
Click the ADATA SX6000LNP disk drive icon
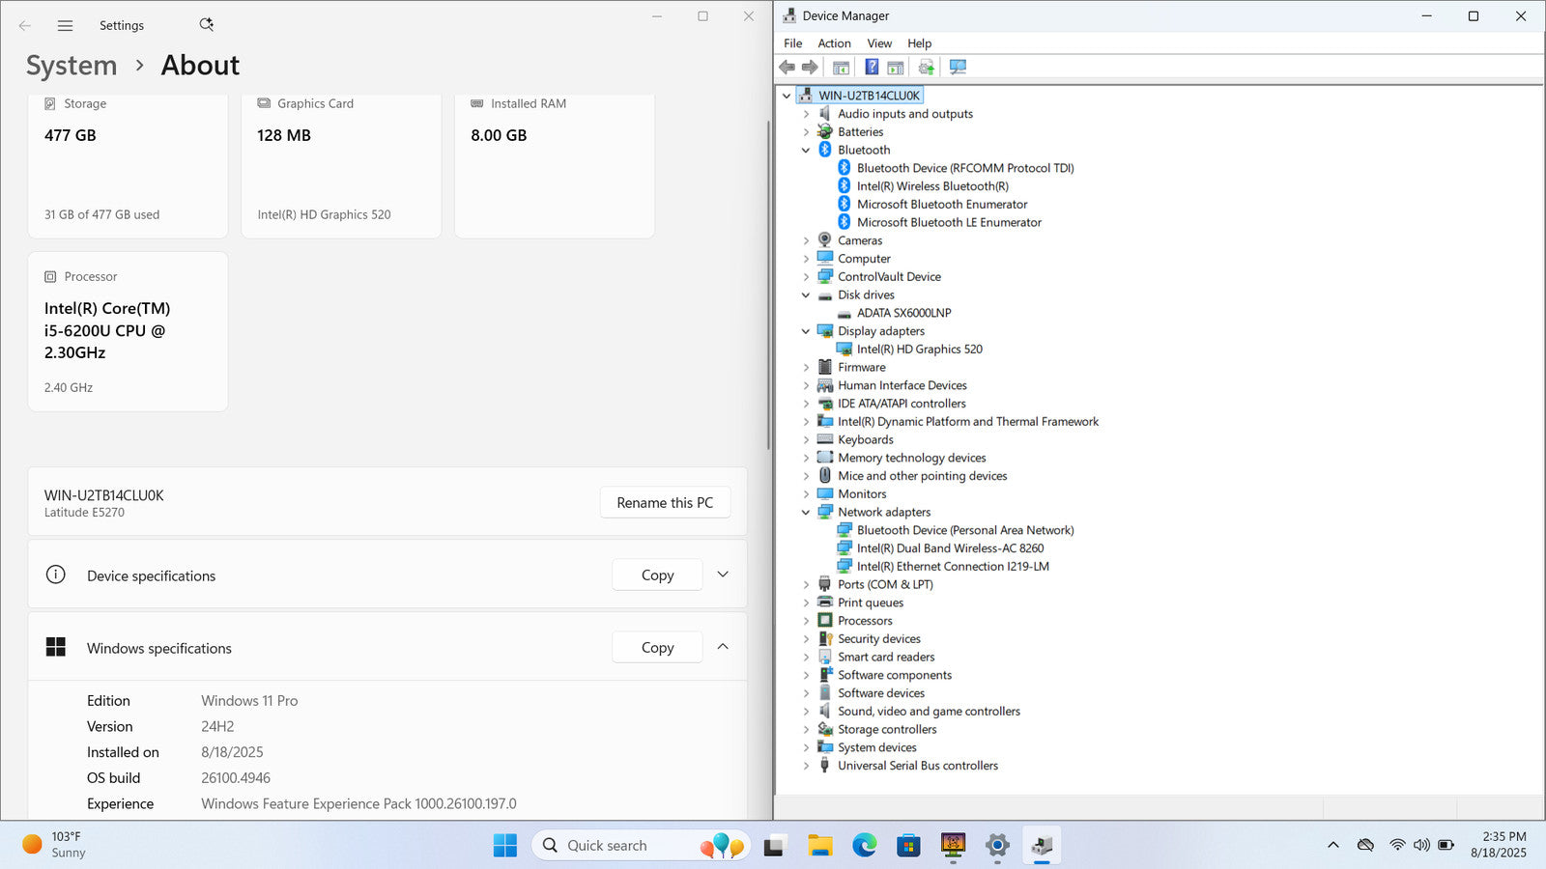845,313
